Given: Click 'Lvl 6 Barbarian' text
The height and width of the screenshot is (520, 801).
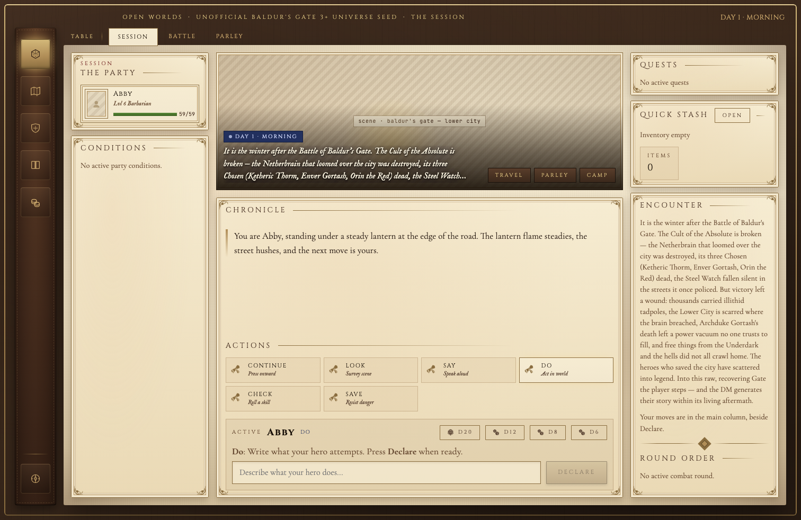Looking at the screenshot, I should [132, 104].
